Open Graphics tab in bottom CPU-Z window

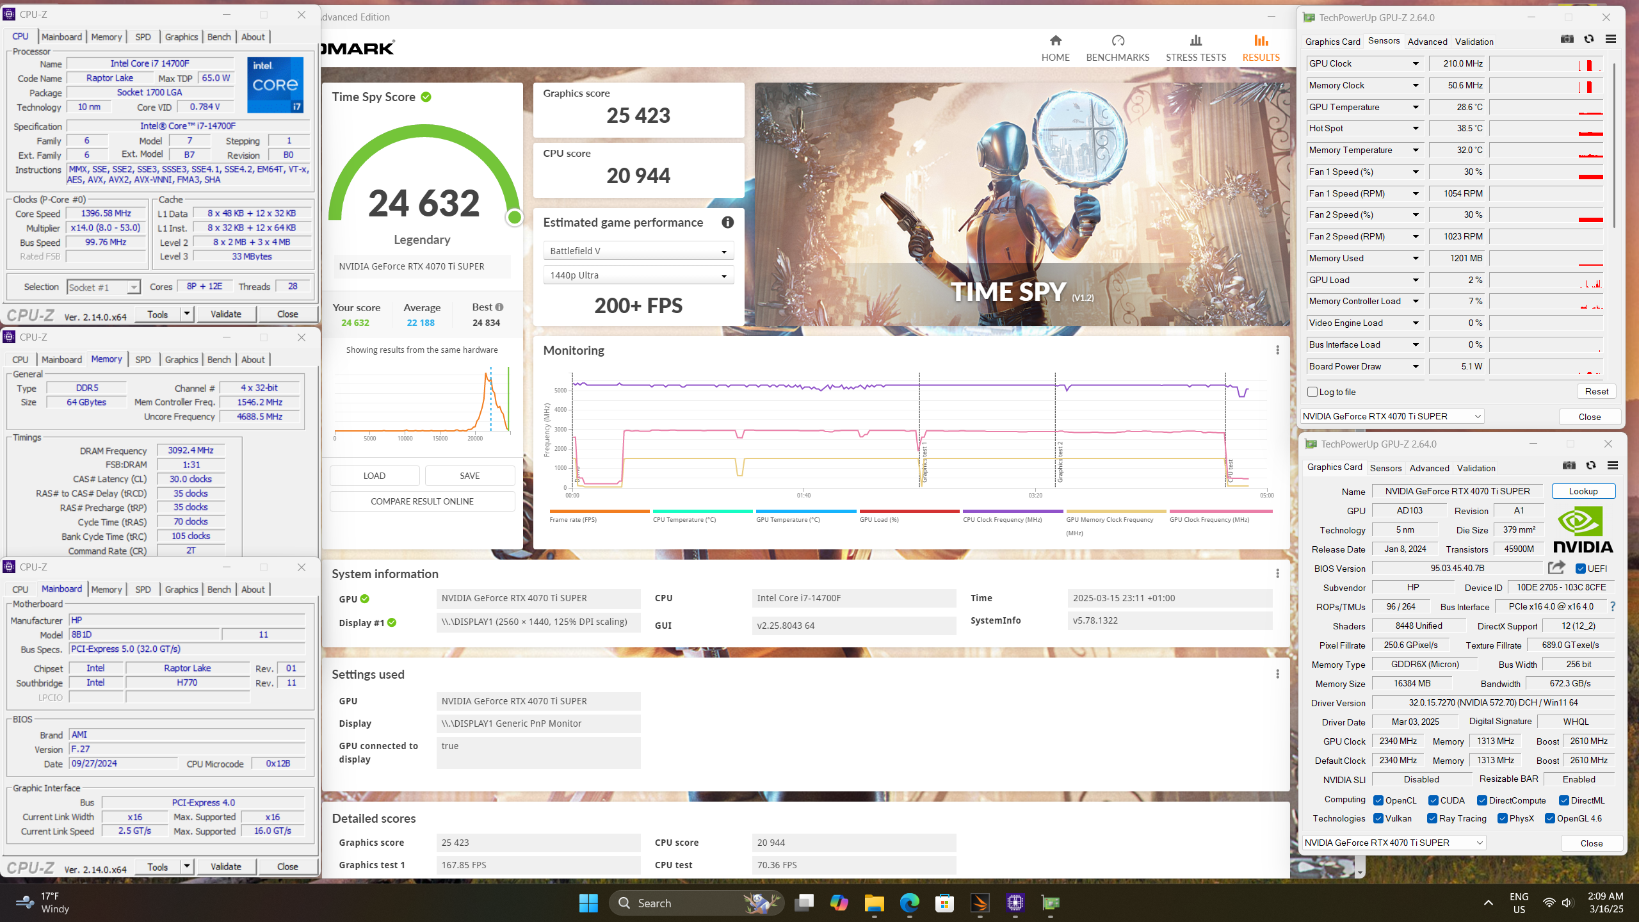click(x=181, y=589)
